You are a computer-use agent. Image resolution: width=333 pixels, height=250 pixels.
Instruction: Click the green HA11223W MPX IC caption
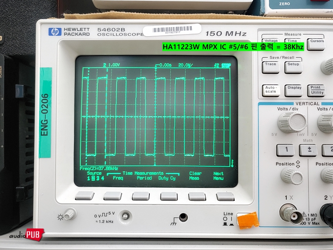click(x=233, y=47)
